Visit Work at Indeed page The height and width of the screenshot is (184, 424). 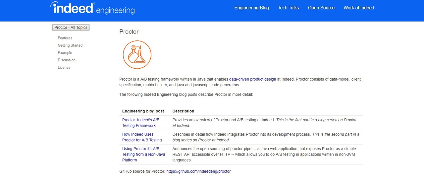click(359, 8)
